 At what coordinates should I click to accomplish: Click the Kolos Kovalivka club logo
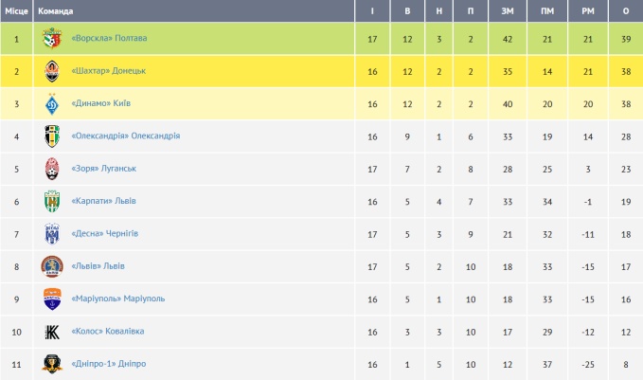coord(52,332)
